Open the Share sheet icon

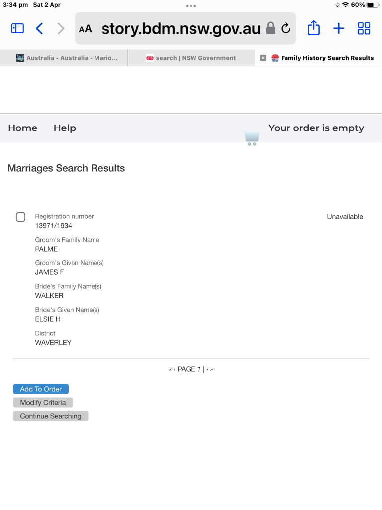pyautogui.click(x=313, y=28)
